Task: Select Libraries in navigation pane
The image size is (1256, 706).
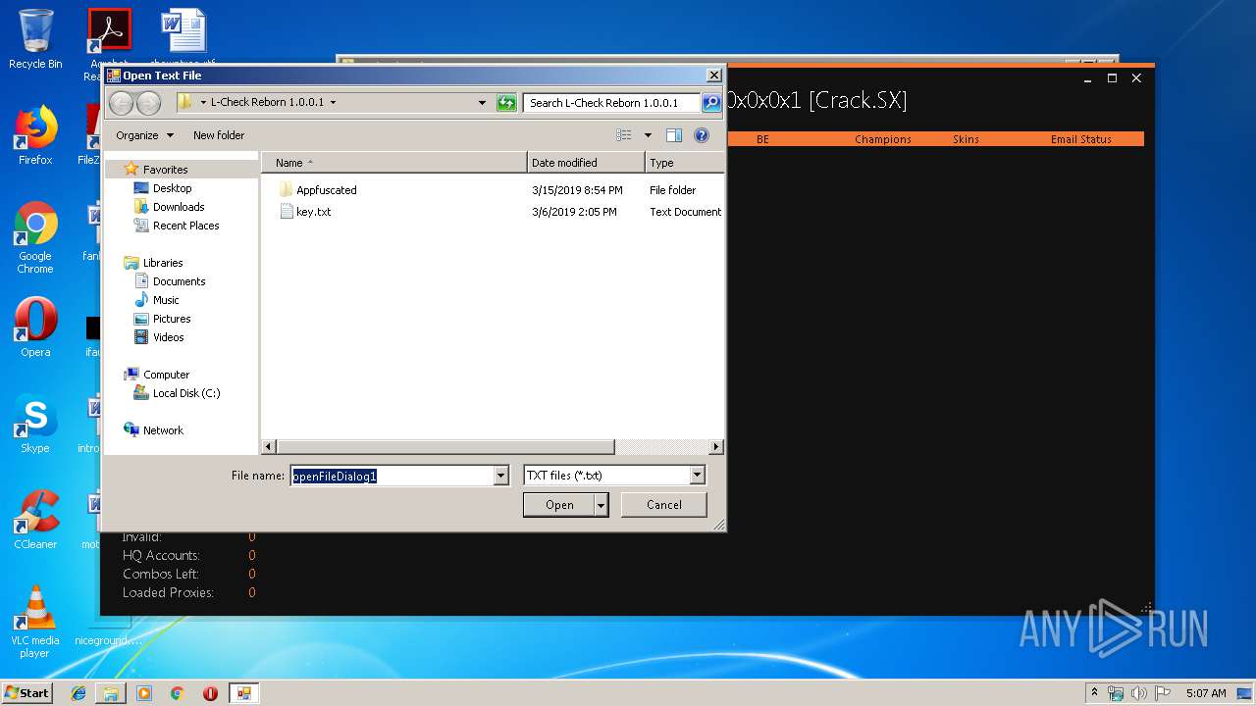Action: [163, 263]
